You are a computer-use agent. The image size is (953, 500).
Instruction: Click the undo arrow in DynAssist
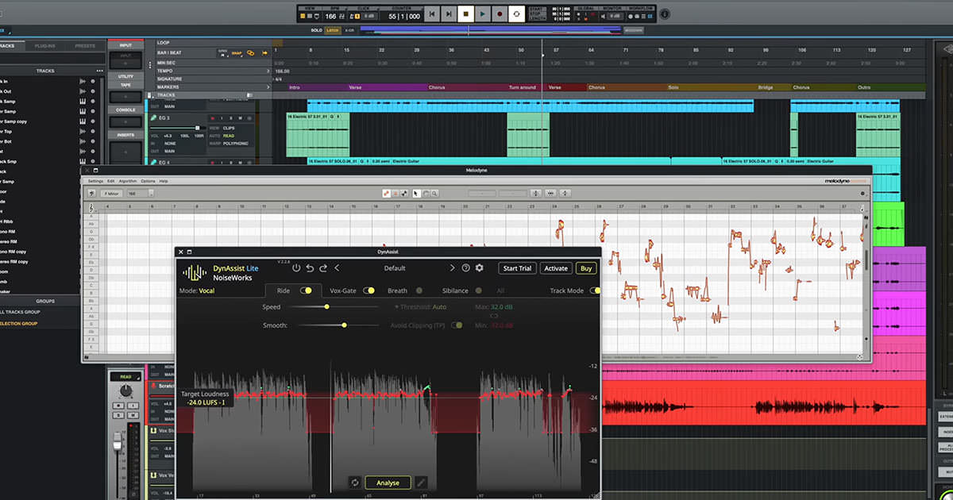click(310, 268)
